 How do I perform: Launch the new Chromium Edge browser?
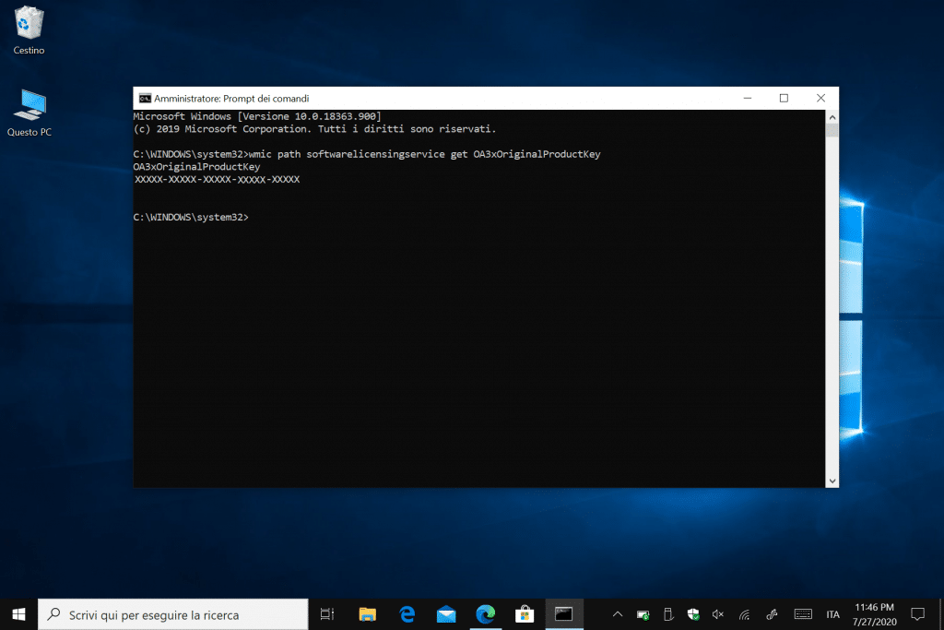click(486, 613)
